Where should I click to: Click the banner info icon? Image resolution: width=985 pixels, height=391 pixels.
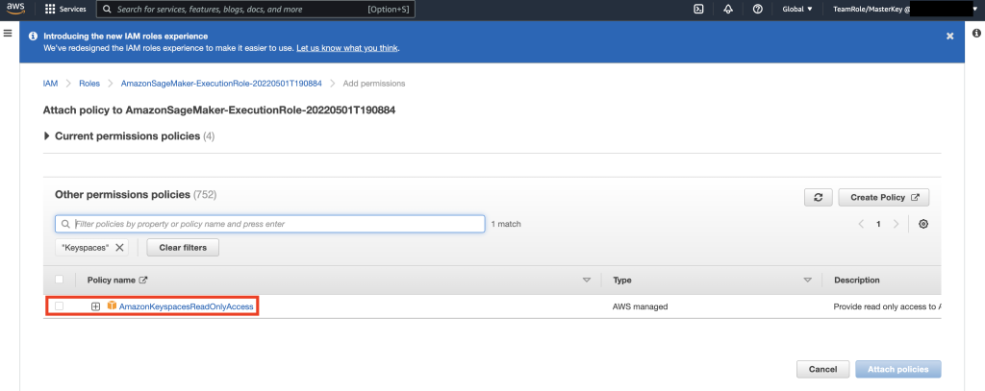[33, 37]
